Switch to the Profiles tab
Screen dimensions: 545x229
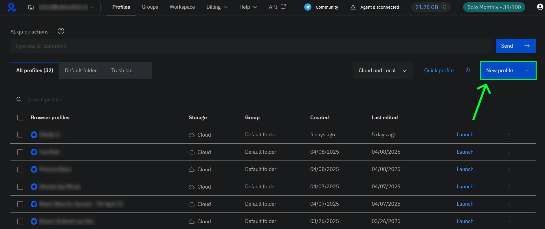121,7
